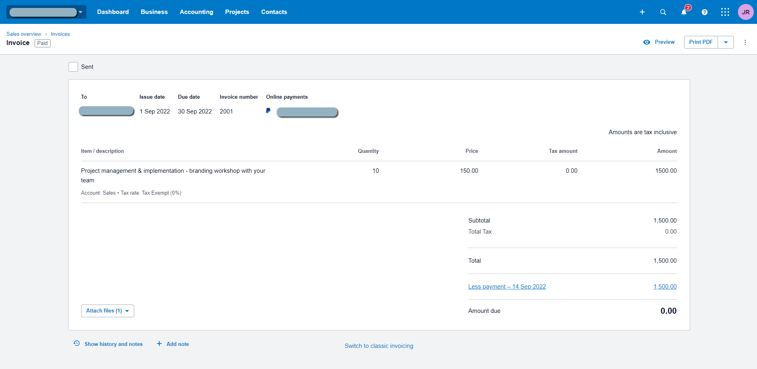Click the Preview link text
Viewport: 757px width, 369px height.
click(665, 42)
